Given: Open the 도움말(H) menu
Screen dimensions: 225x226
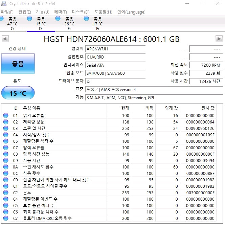Looking at the screenshot, I should pos(103,12).
